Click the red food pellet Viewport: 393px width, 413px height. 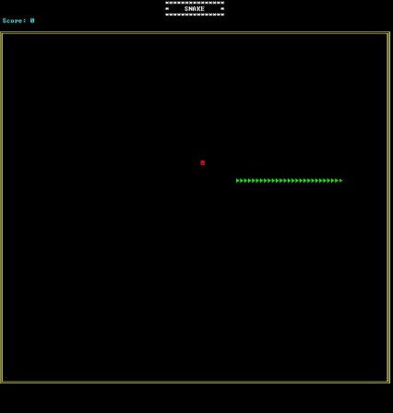point(203,163)
